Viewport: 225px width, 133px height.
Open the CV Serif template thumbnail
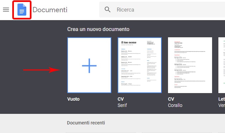click(140, 65)
